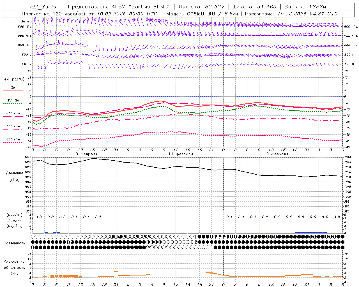Click "Прогноз на 120 часа(ов)" forecast length text

click(54, 14)
